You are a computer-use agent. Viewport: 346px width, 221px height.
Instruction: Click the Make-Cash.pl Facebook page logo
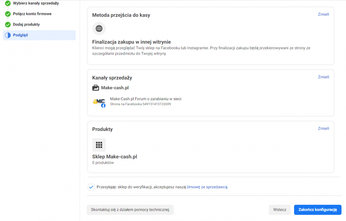tap(99, 102)
